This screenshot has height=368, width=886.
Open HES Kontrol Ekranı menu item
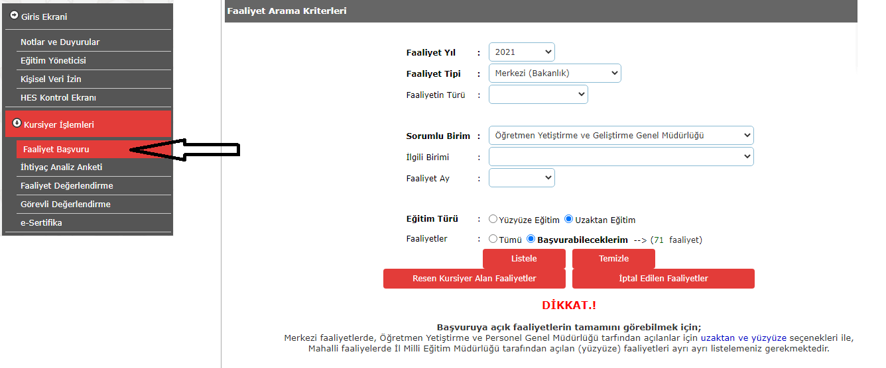point(58,97)
